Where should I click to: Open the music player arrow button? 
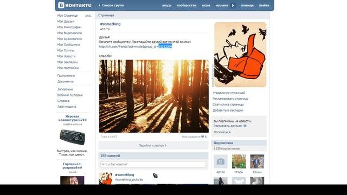(233, 5)
